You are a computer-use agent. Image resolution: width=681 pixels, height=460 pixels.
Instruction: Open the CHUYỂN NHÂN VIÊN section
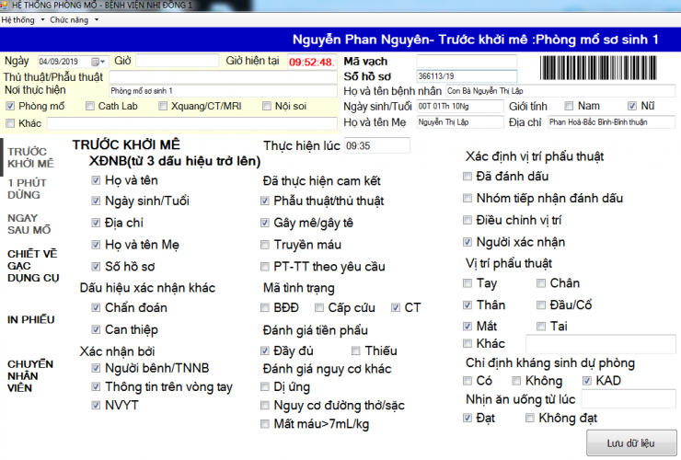coord(30,375)
